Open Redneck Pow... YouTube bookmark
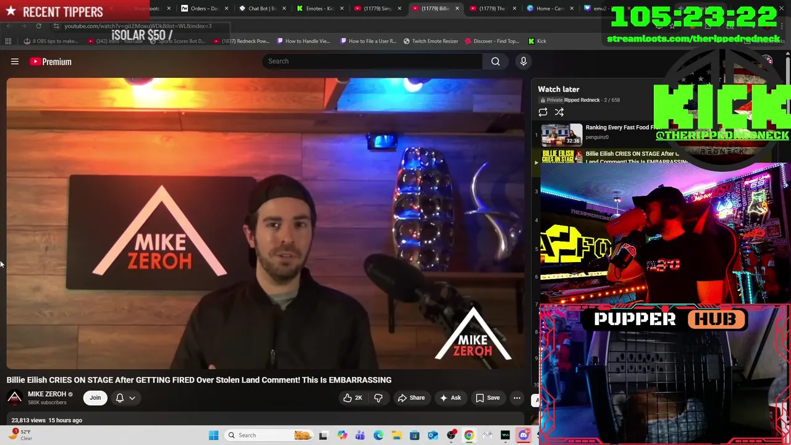This screenshot has width=791, height=445. coord(241,41)
